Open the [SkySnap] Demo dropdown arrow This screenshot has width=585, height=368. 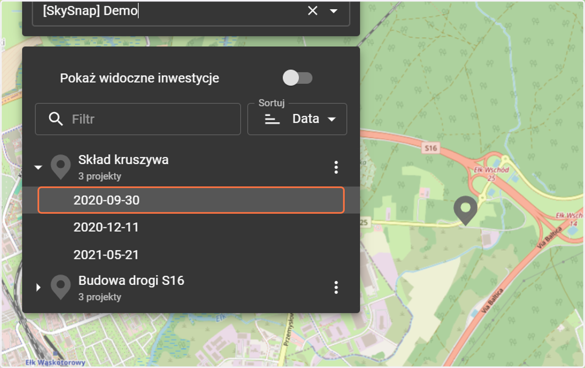coord(334,11)
